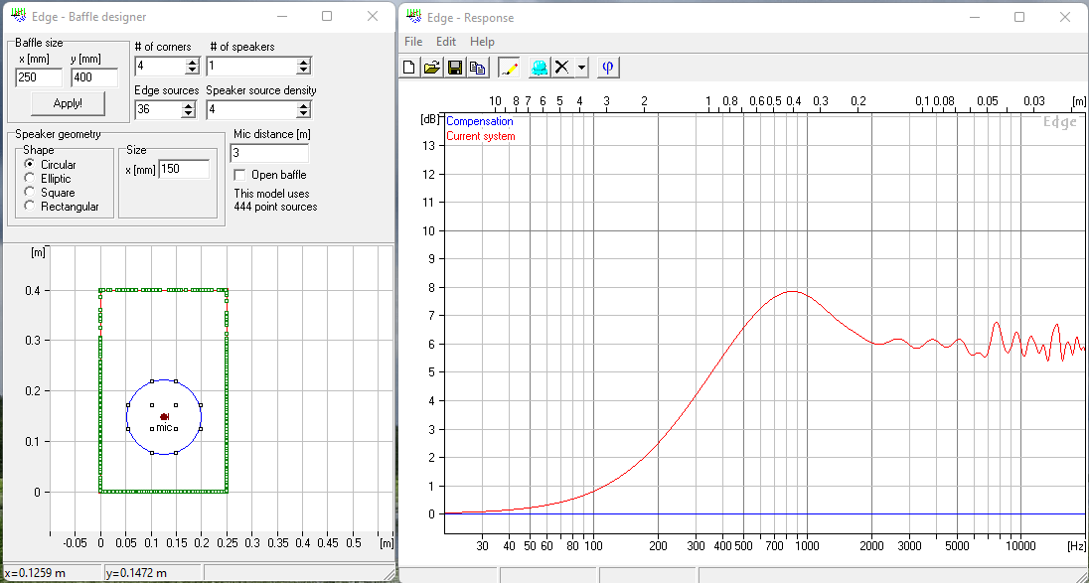Click the Edge app icon in Baffle designer title
Screen dimensions: 1089x583
[19, 16]
